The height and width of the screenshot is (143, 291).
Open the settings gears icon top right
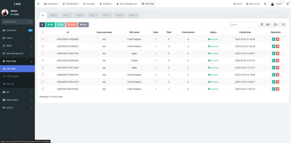pyautogui.click(x=288, y=4)
